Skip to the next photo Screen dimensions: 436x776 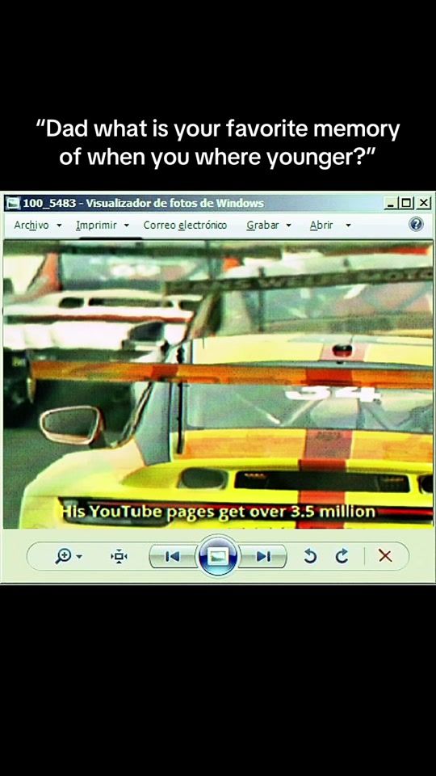(264, 557)
